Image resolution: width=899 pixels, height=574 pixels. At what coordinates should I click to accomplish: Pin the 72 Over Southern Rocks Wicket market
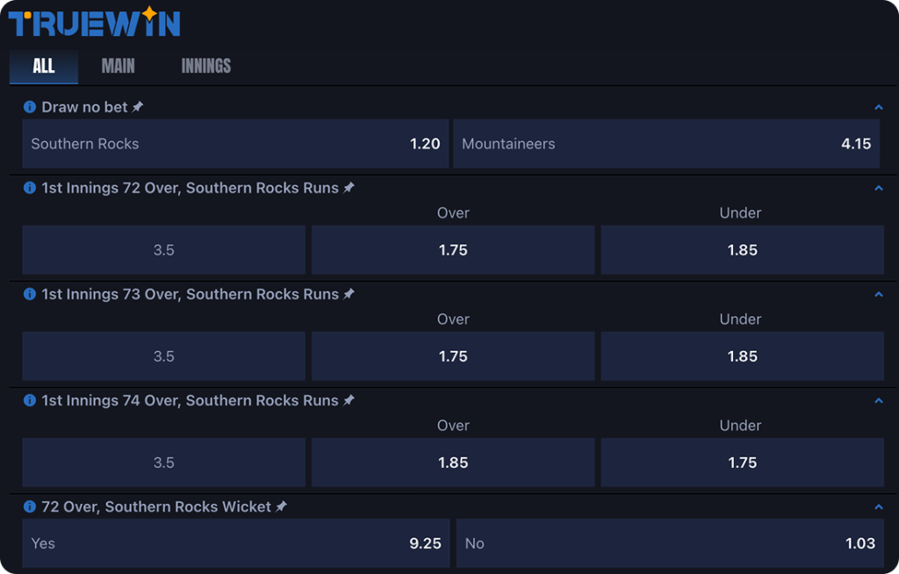tap(281, 506)
